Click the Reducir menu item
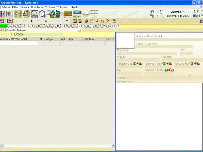 click(64, 7)
